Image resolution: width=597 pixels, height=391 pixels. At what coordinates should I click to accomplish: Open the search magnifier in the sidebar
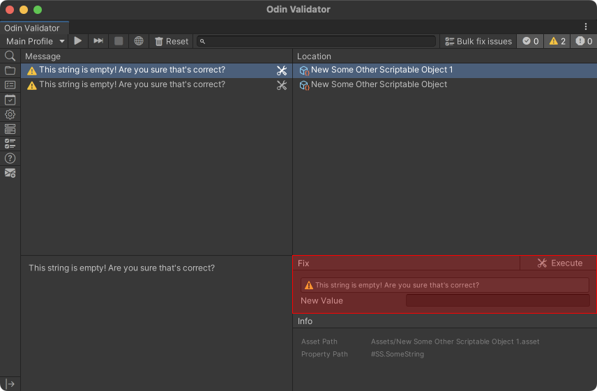click(10, 56)
